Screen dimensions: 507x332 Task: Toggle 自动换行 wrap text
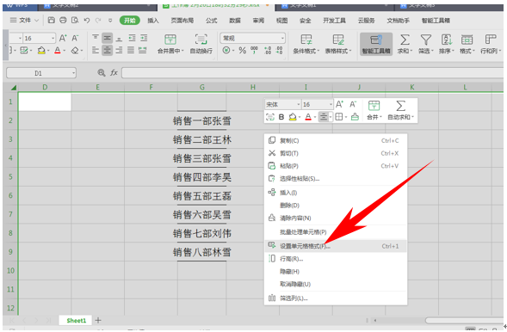click(201, 43)
